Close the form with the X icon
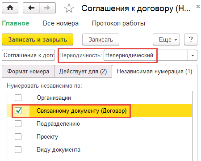 [x=198, y=7]
